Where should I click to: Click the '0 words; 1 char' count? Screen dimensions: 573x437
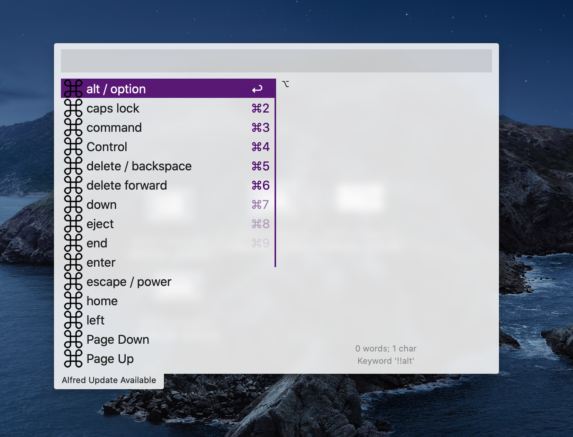click(x=386, y=349)
